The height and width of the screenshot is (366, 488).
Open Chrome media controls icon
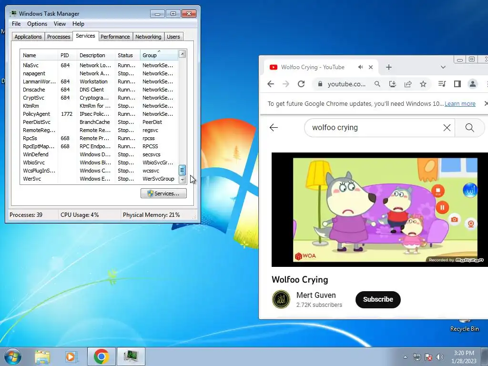442,84
